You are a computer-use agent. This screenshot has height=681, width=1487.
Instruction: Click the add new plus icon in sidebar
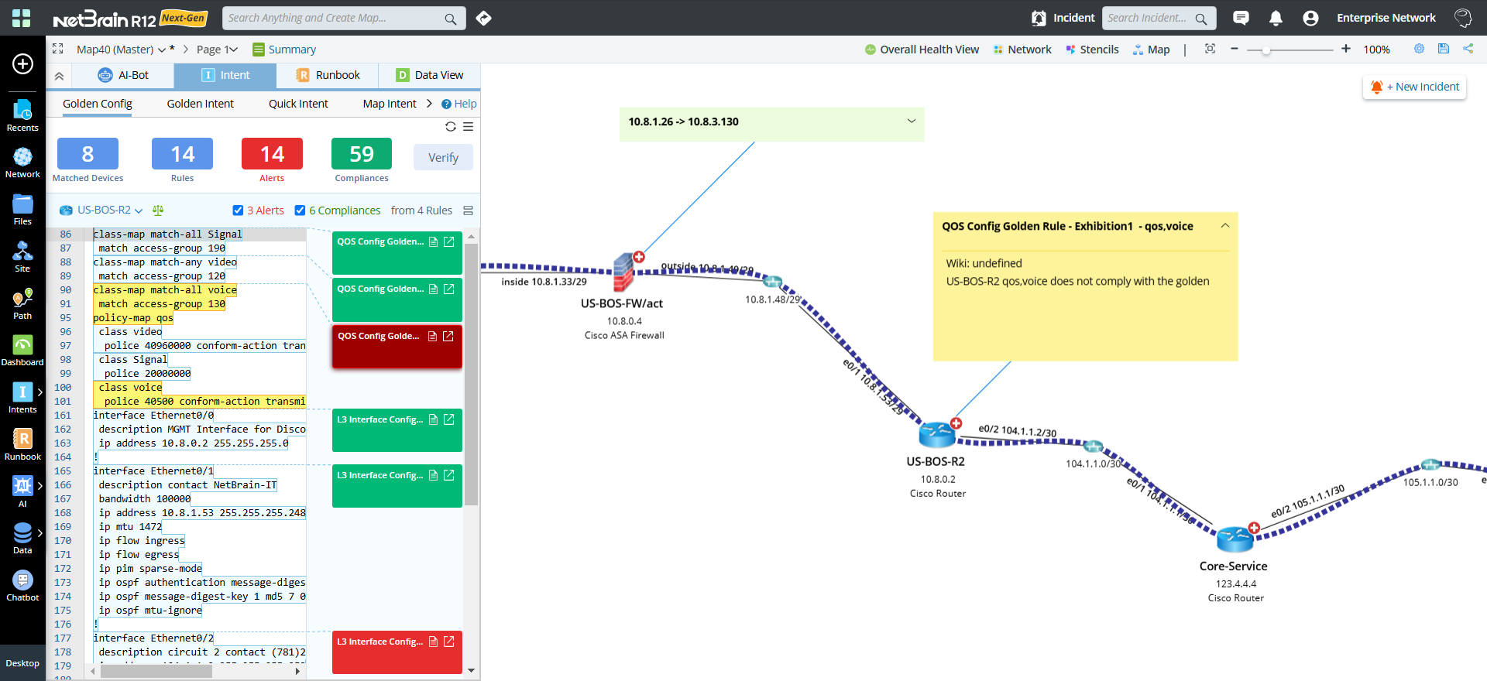click(x=22, y=63)
